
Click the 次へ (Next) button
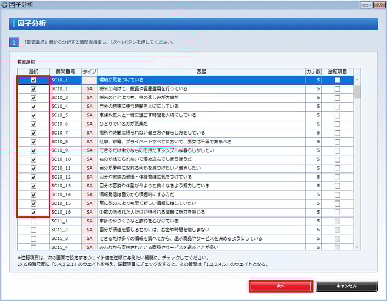point(281,286)
